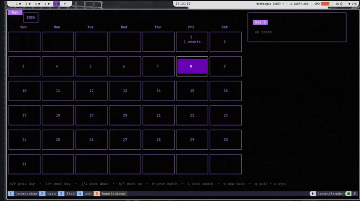Click 'q quit' hint
This screenshot has height=201, width=360.
point(261,184)
